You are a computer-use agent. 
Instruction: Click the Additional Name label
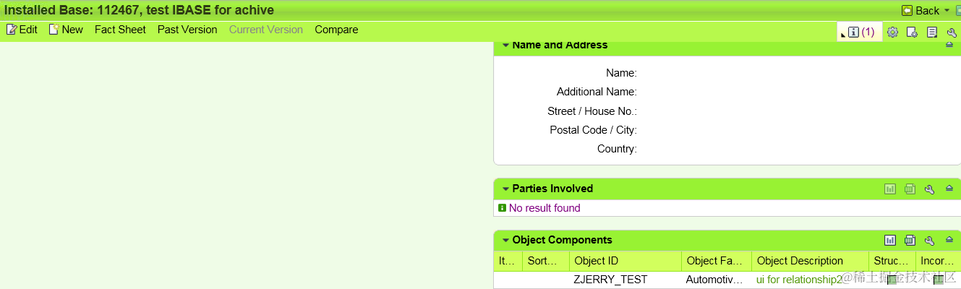click(597, 92)
